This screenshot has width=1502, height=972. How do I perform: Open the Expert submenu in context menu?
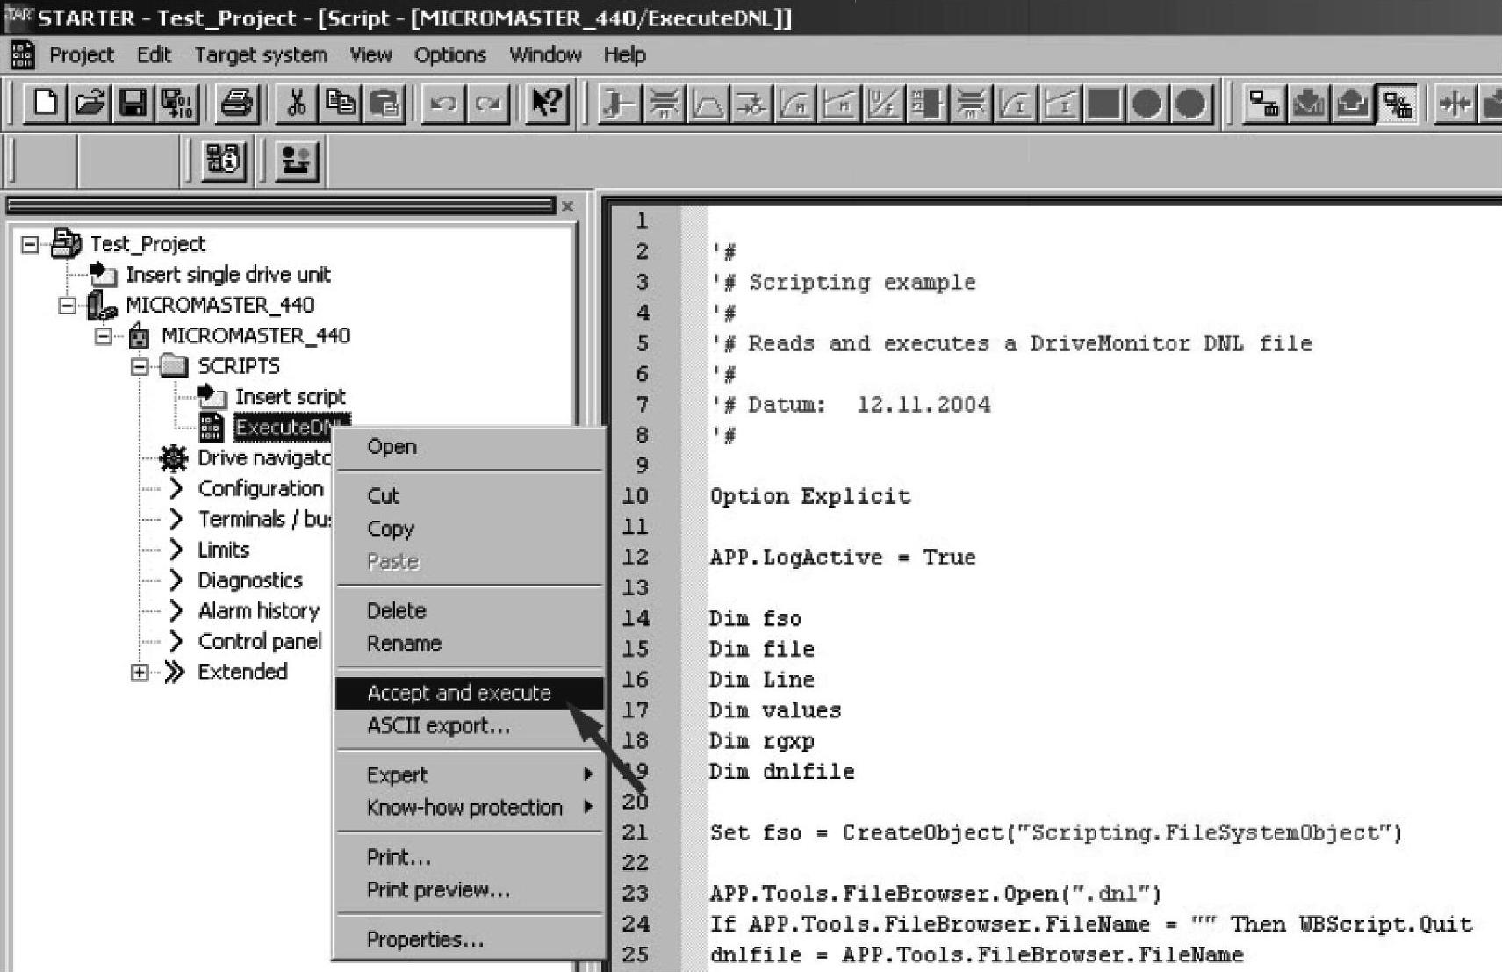tap(470, 775)
